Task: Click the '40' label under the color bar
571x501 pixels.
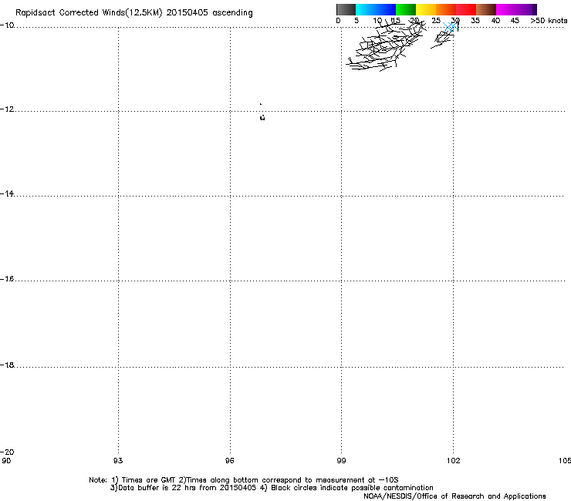Action: click(x=495, y=21)
